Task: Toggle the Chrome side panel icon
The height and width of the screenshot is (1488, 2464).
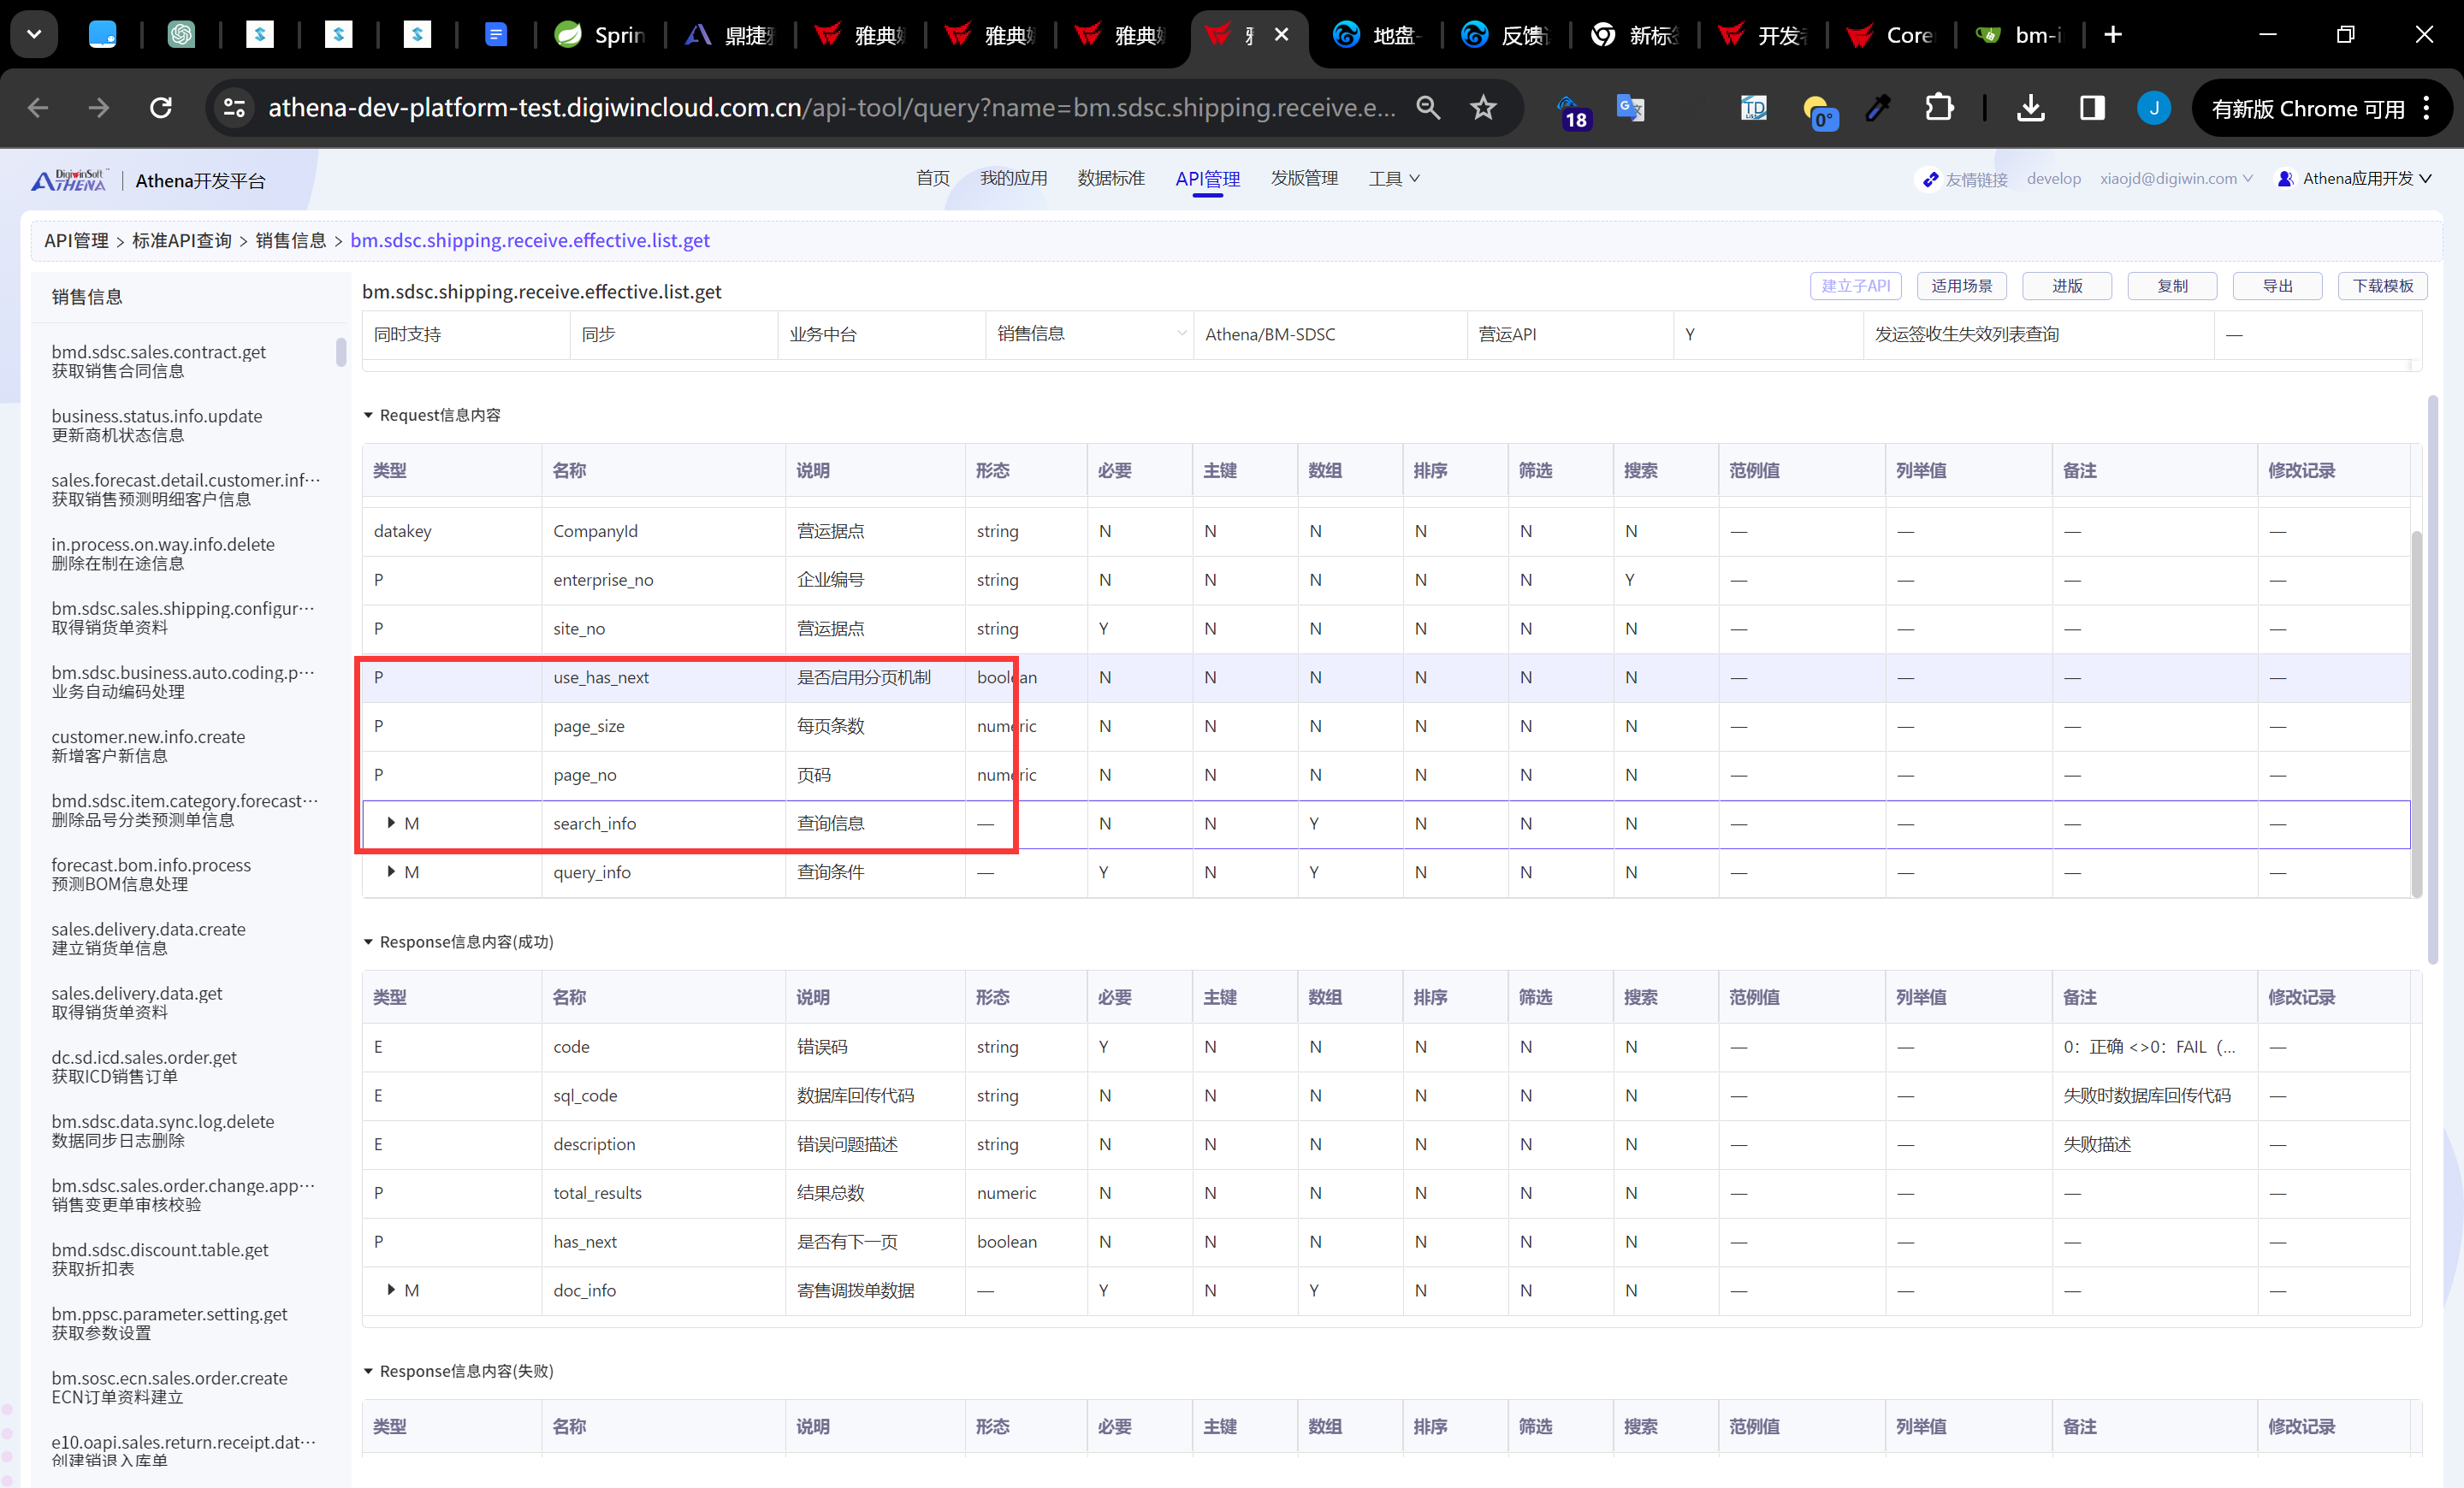Action: click(x=2091, y=108)
